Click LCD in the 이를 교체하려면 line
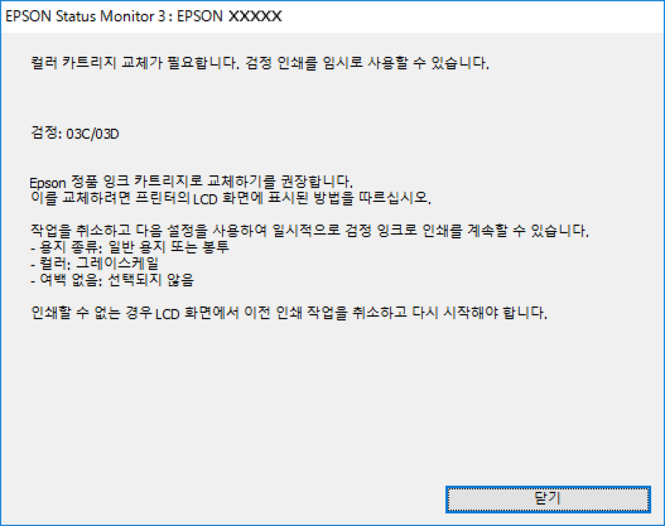Screen dimensions: 665x526 [205, 199]
